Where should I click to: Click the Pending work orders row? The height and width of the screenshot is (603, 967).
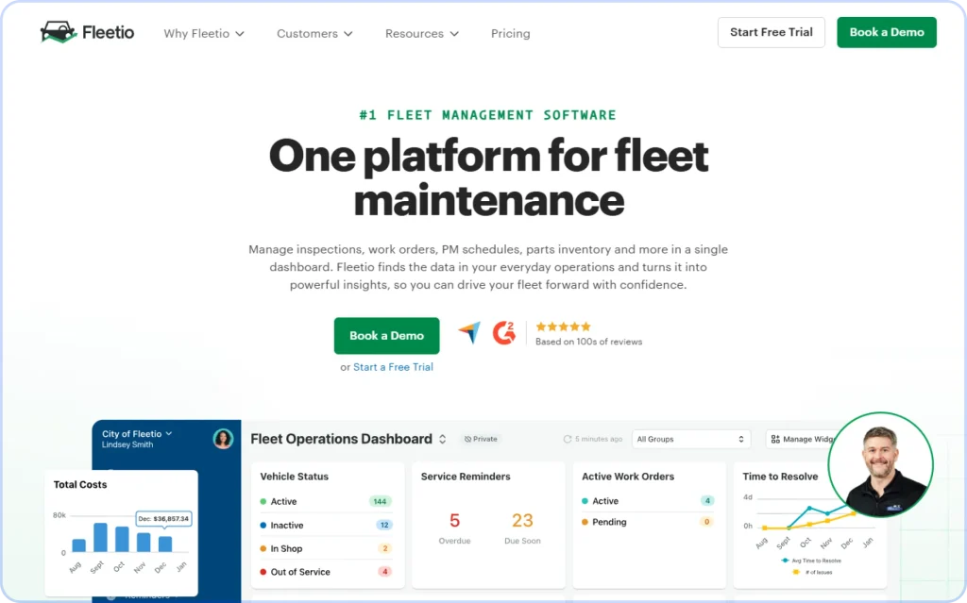coord(648,522)
